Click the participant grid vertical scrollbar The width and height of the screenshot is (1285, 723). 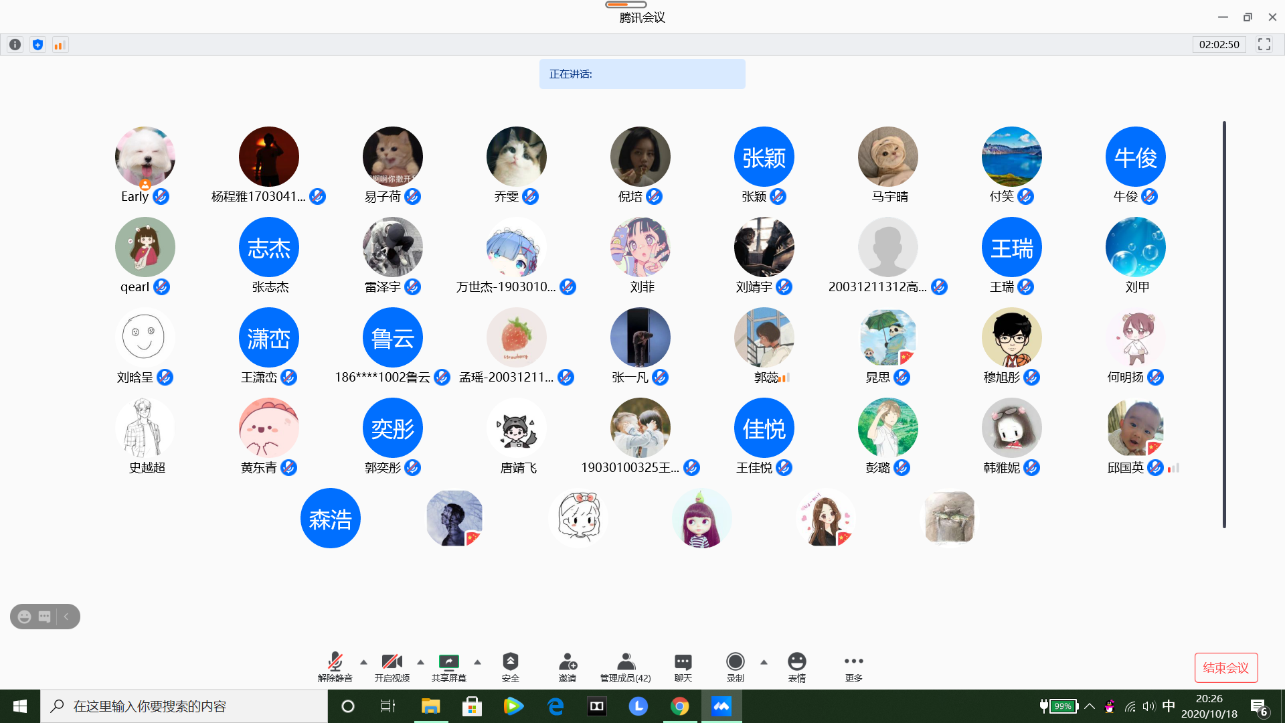[1223, 324]
